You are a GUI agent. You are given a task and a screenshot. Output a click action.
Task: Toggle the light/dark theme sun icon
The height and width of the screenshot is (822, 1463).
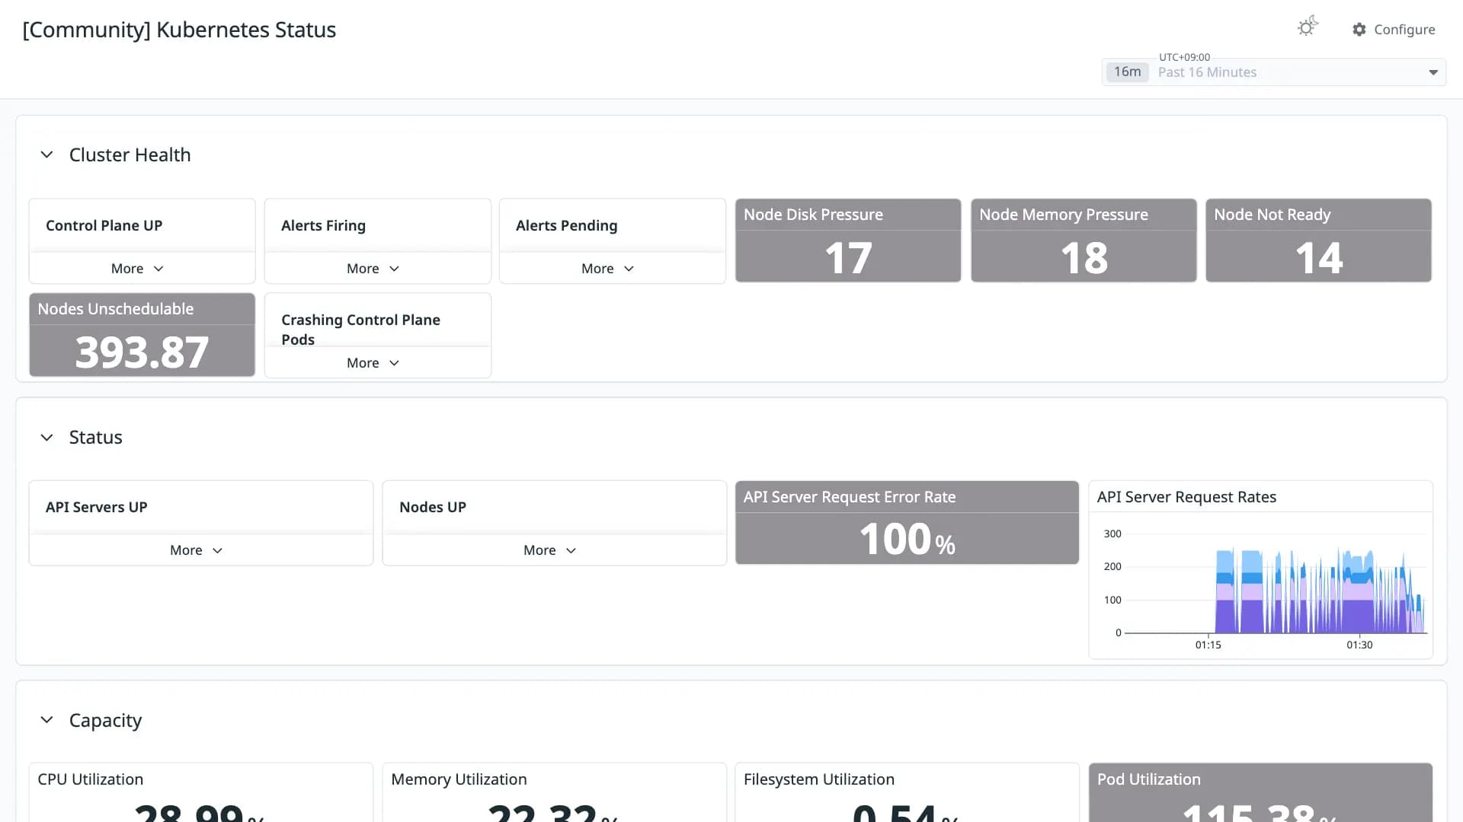[x=1307, y=27]
